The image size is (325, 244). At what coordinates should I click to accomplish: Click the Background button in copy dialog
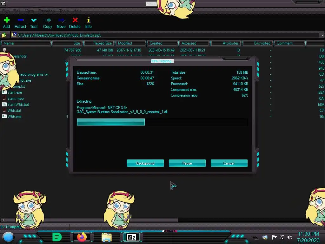coord(145,163)
